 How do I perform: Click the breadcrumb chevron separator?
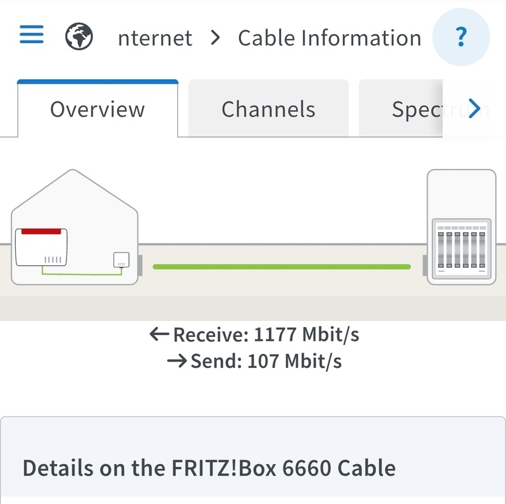215,38
